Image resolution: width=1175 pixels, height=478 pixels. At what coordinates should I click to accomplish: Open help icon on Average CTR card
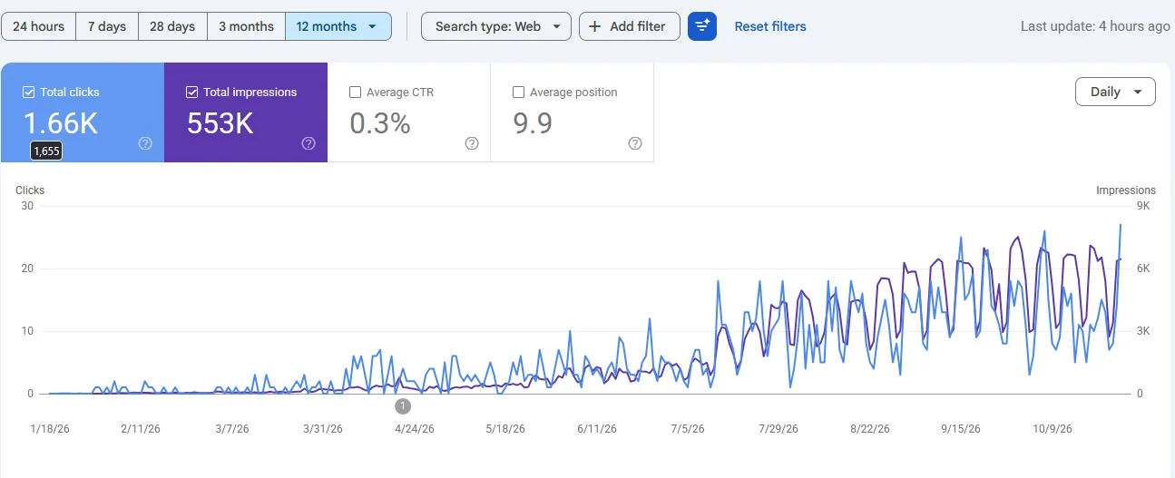tap(472, 143)
